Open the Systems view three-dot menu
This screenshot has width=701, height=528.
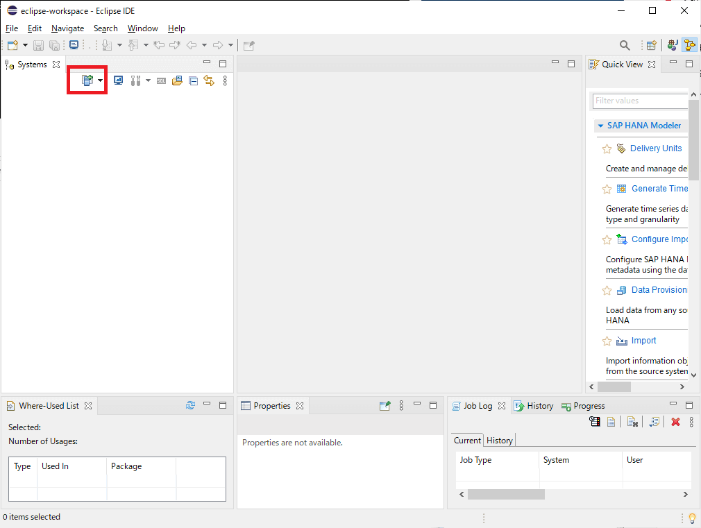(x=225, y=80)
